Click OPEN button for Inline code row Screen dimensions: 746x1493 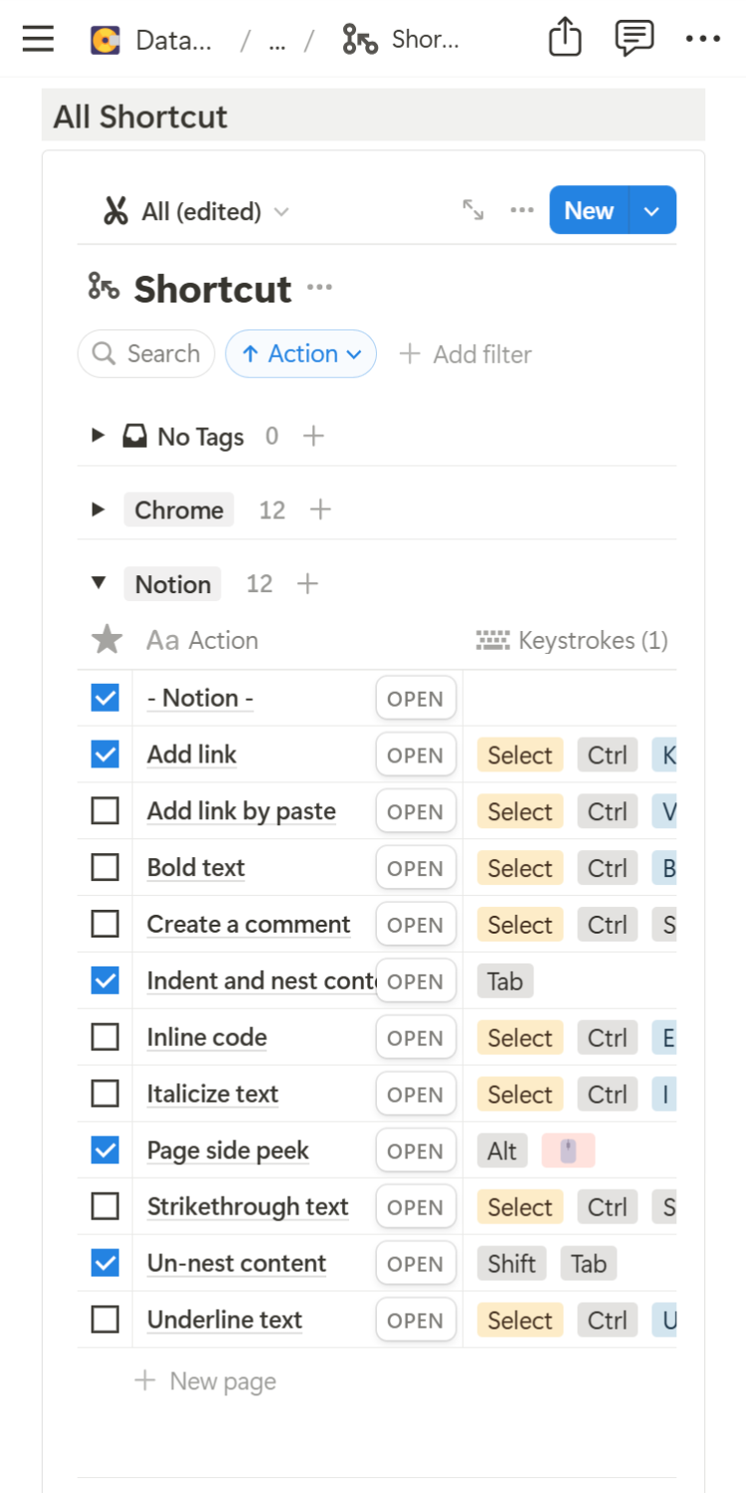click(415, 1038)
